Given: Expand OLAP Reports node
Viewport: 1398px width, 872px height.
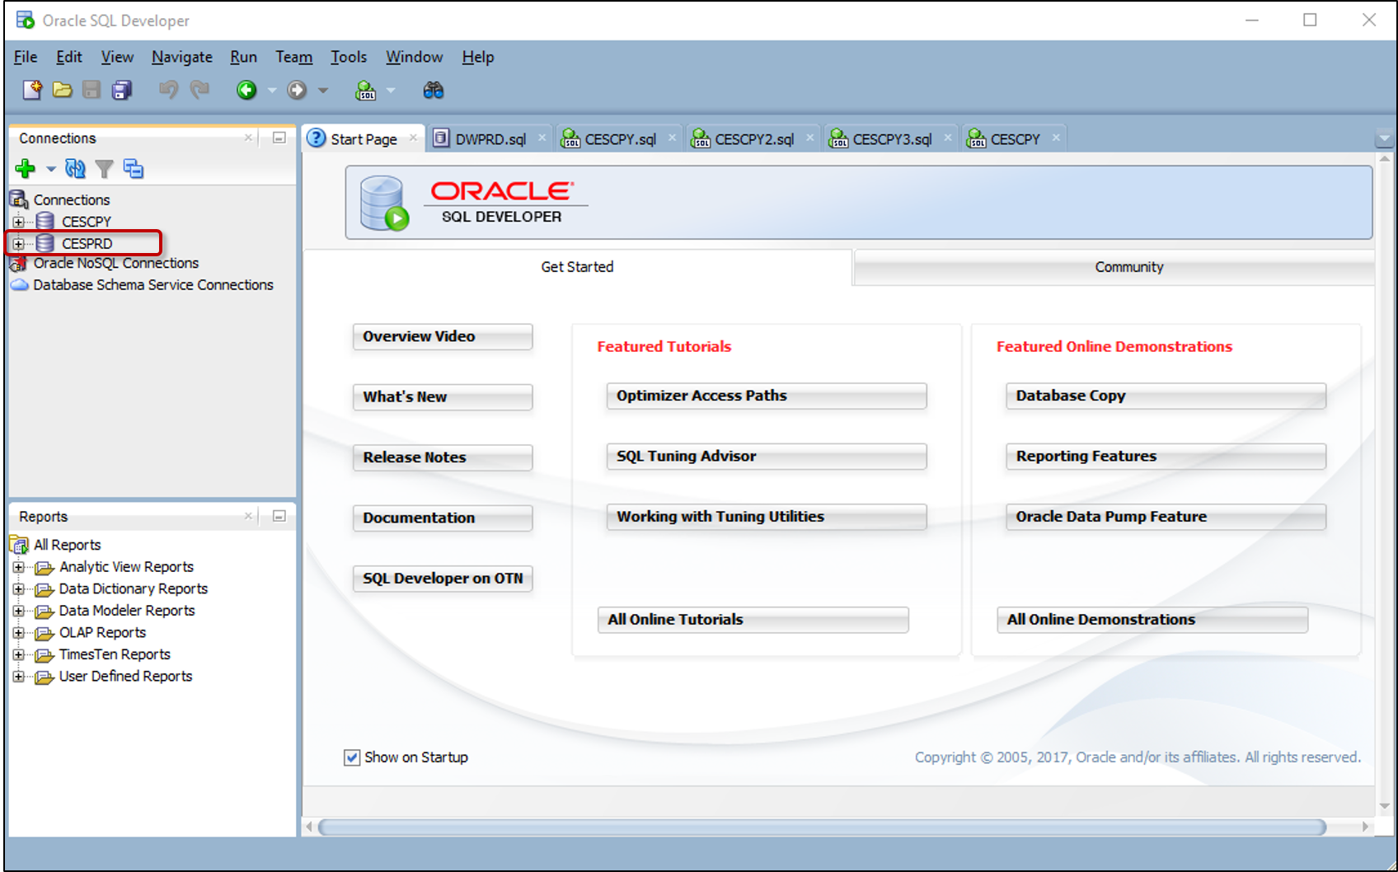Looking at the screenshot, I should tap(18, 633).
